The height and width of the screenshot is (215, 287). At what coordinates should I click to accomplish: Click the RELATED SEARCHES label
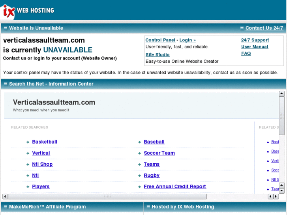click(30, 127)
